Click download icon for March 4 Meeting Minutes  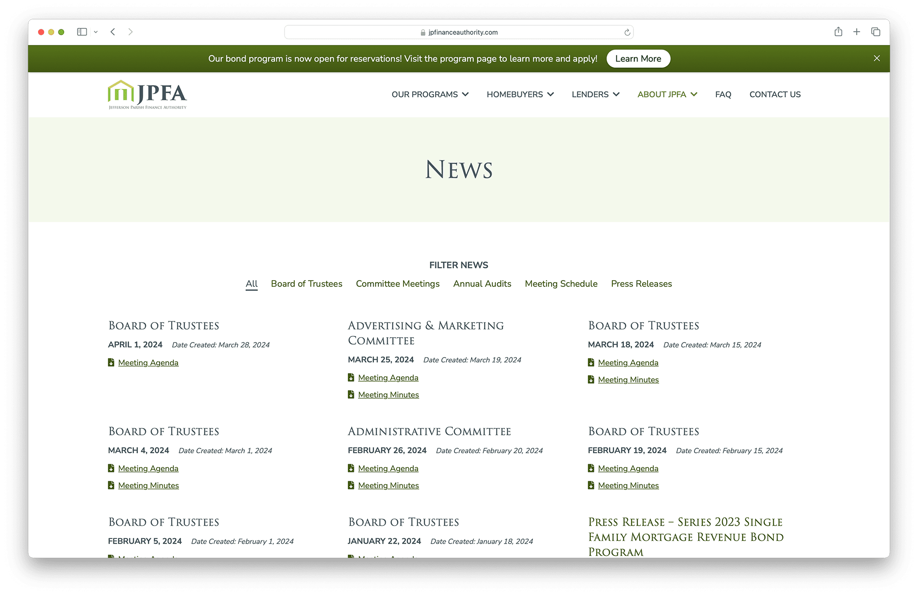tap(111, 485)
